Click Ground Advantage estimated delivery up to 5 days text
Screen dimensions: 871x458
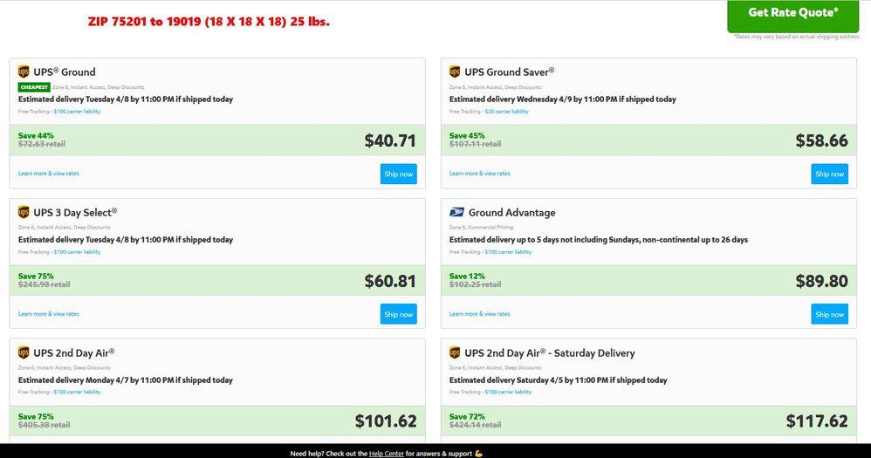tap(598, 240)
